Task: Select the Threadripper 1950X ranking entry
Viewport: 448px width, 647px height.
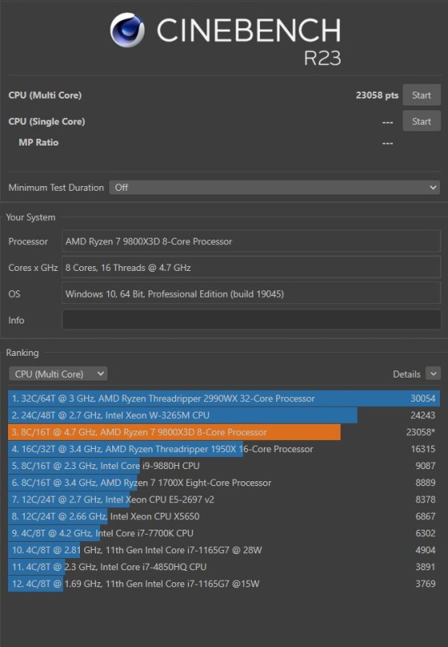Action: point(224,449)
